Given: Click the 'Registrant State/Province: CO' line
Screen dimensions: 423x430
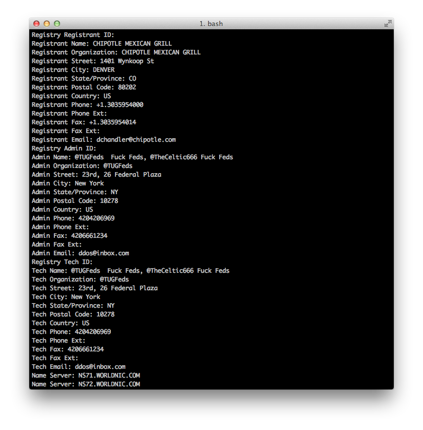Looking at the screenshot, I should 84,79.
